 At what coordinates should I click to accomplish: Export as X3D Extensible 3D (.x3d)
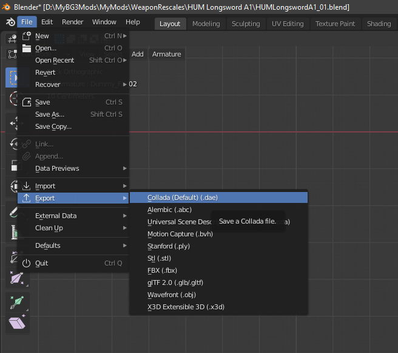tap(218, 307)
